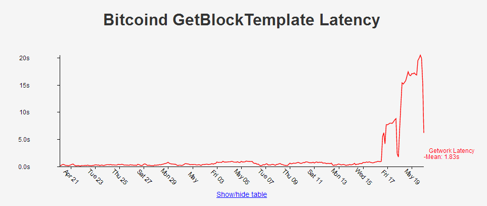
Task: Click the Apr 21 date axis label
Action: (71, 177)
